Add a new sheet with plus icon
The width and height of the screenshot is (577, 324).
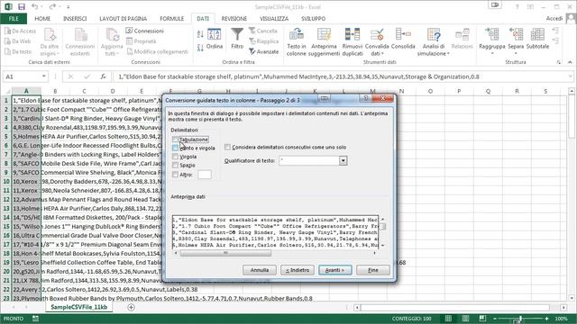[x=131, y=307]
